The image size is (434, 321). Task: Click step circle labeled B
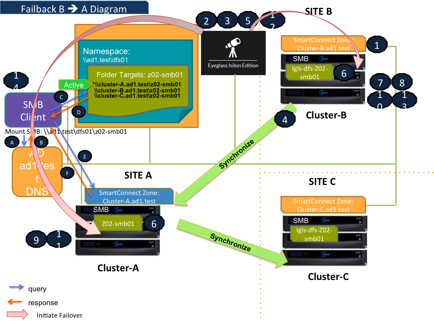pos(41,142)
